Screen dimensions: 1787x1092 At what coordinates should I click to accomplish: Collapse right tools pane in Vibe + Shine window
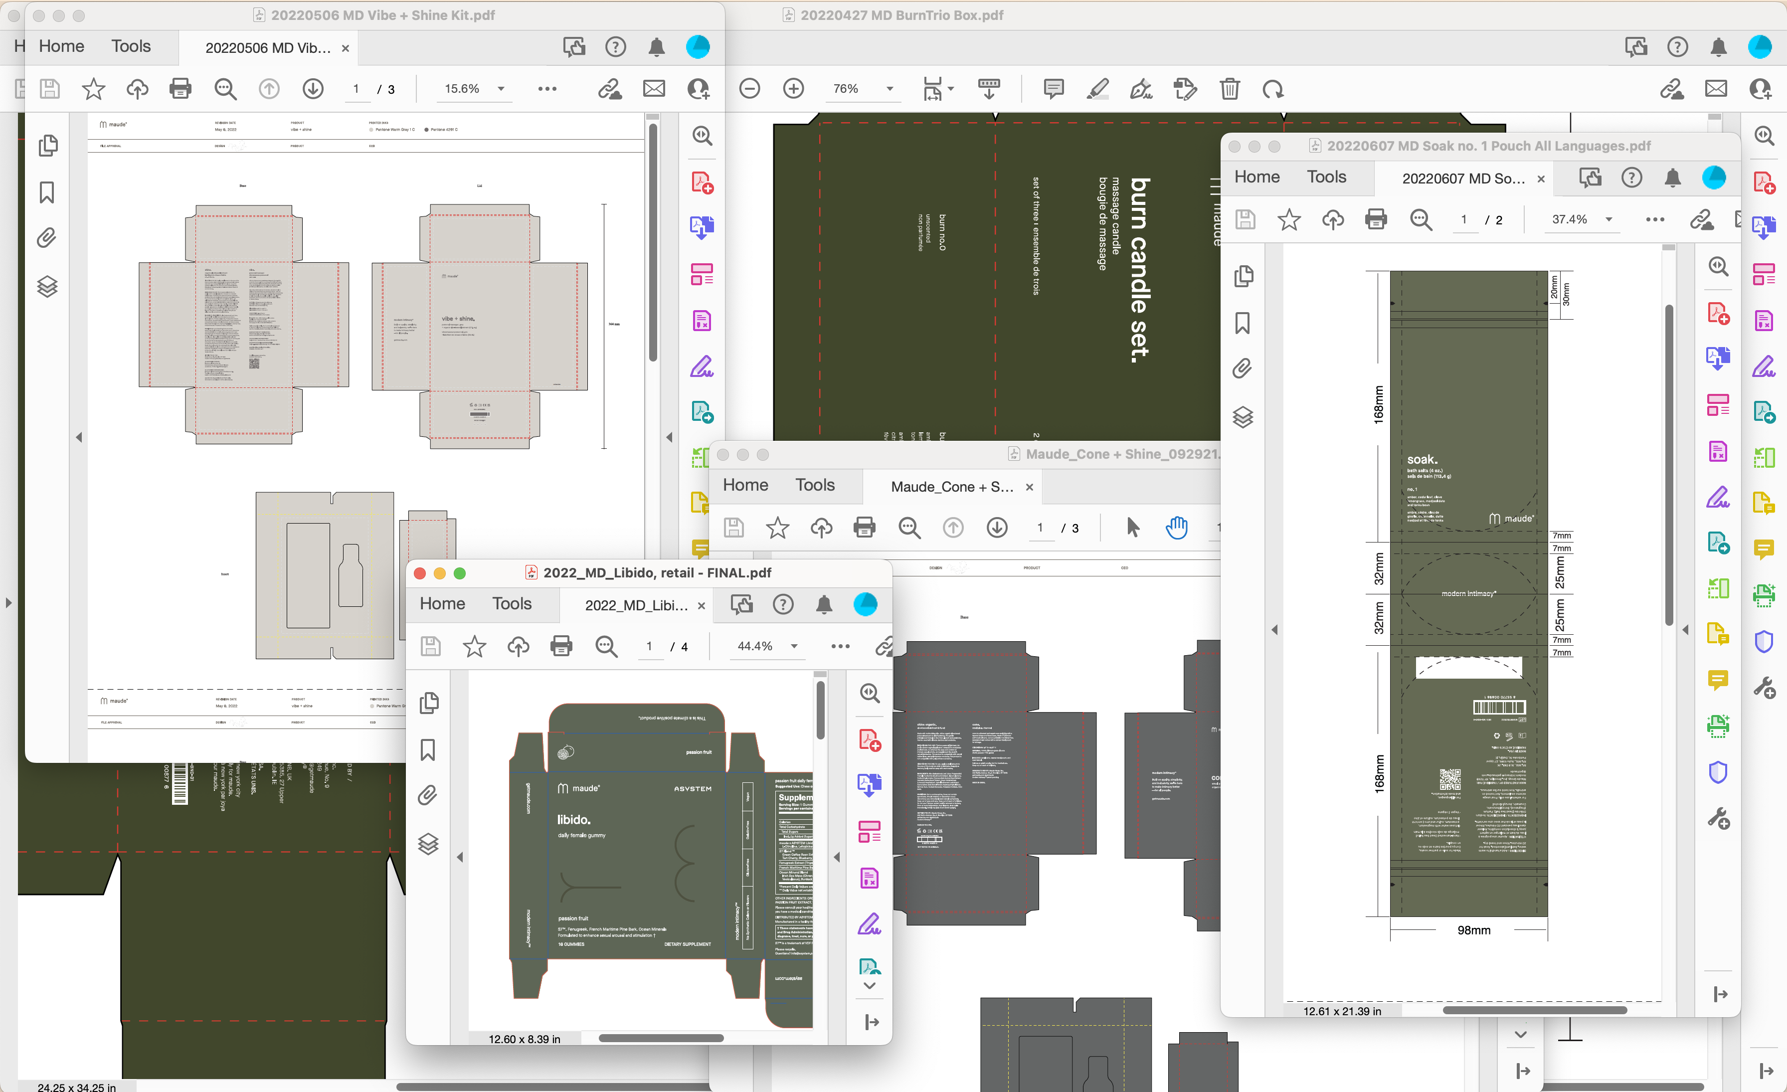(670, 437)
